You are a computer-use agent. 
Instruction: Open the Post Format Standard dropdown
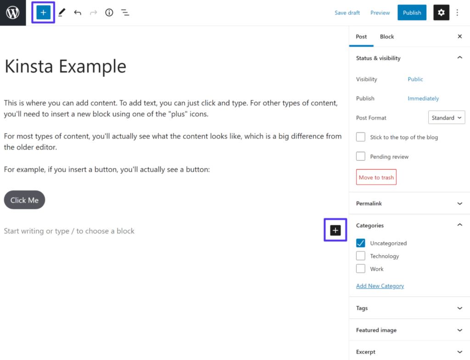tap(446, 118)
